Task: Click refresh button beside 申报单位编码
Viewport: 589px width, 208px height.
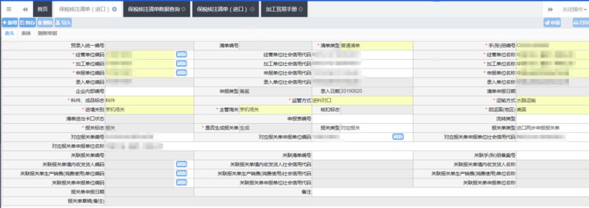Action: click(x=182, y=73)
